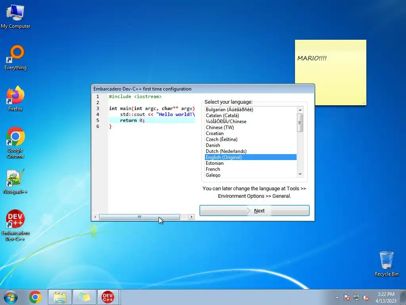Open the Recycle Bin

[386, 264]
